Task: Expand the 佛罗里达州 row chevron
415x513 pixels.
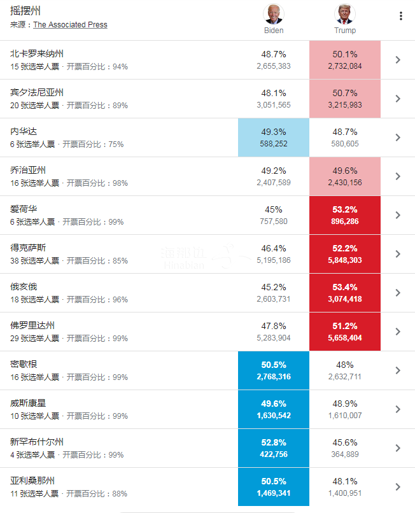Action: 398,332
